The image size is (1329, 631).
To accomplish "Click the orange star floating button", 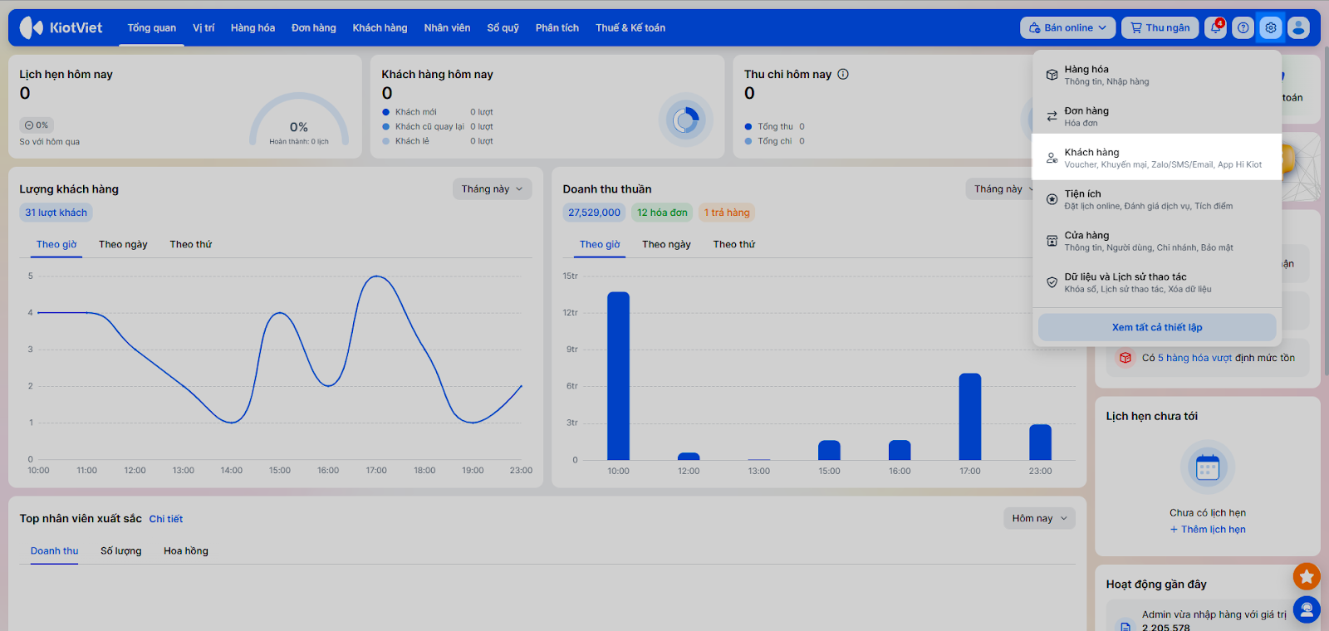I will coord(1307,576).
